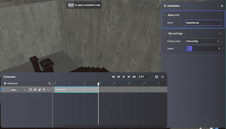The height and width of the screenshot is (129, 226).
Task: Skip to the end of the cutscene
Action: [134, 77]
